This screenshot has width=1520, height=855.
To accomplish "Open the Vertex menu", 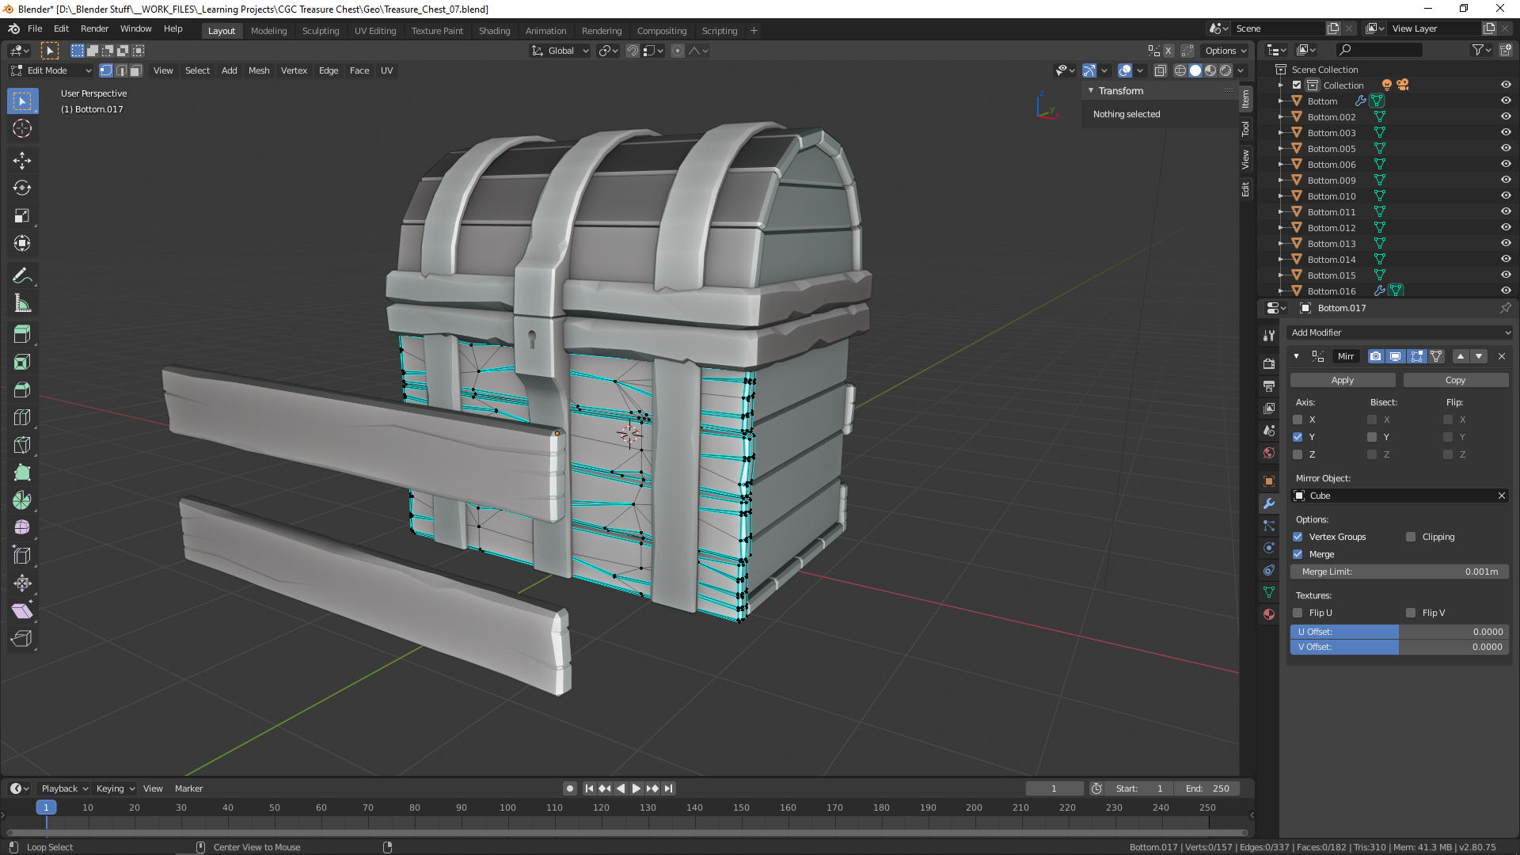I will tap(294, 70).
